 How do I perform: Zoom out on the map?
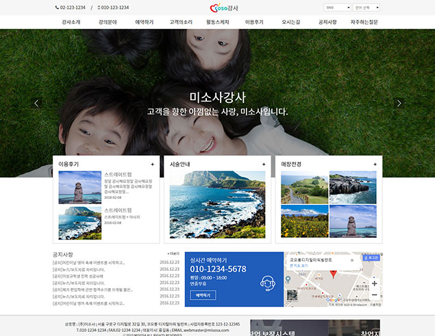coord(374,295)
